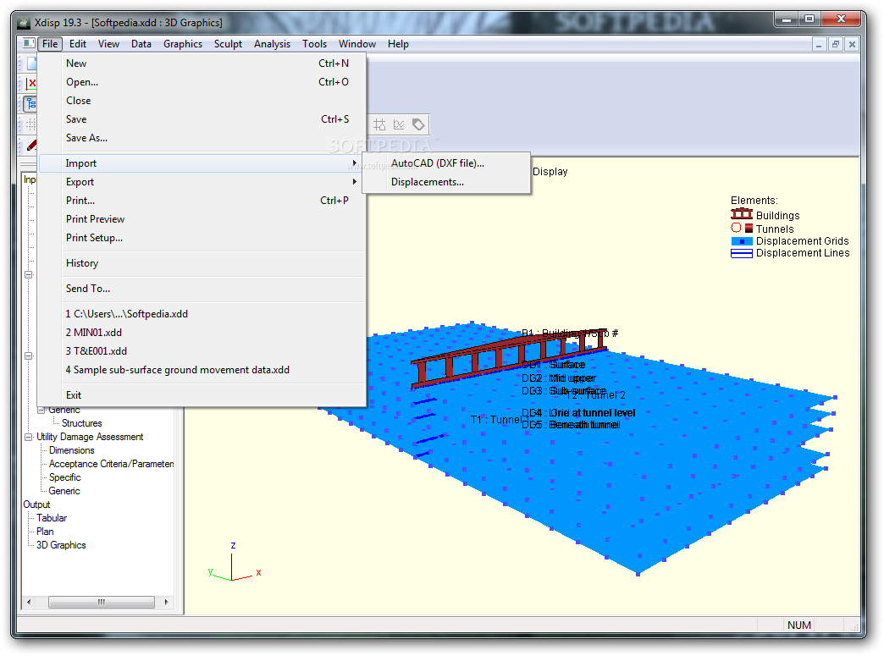Select AutoCAD (DXF file)... import option
Viewport: 884px width, 656px height.
tap(446, 163)
